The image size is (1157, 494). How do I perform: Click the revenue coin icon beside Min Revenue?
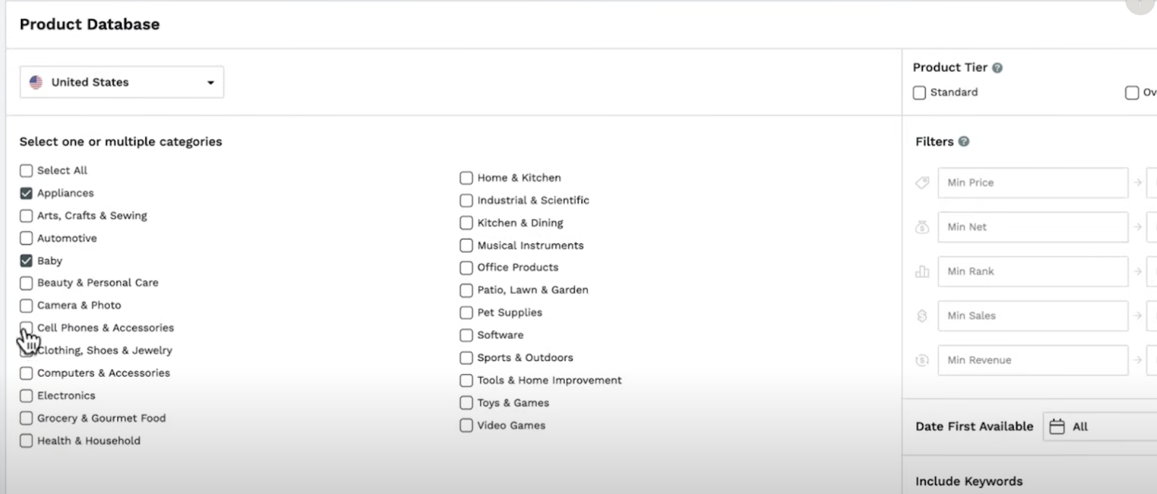coord(921,360)
